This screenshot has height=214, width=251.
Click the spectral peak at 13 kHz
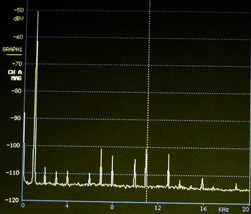click(169, 171)
